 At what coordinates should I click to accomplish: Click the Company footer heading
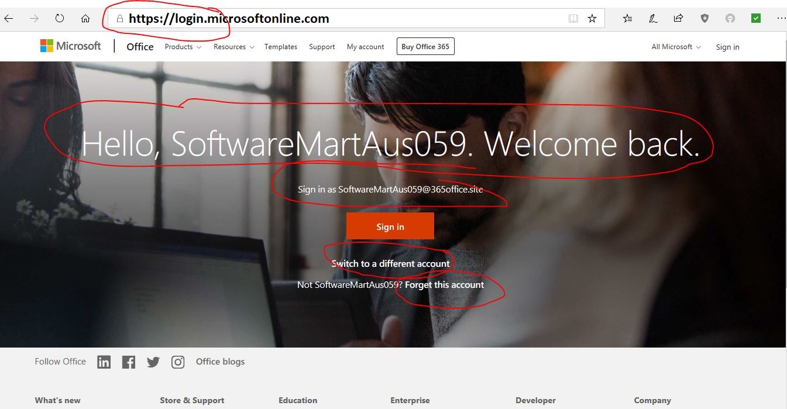652,401
